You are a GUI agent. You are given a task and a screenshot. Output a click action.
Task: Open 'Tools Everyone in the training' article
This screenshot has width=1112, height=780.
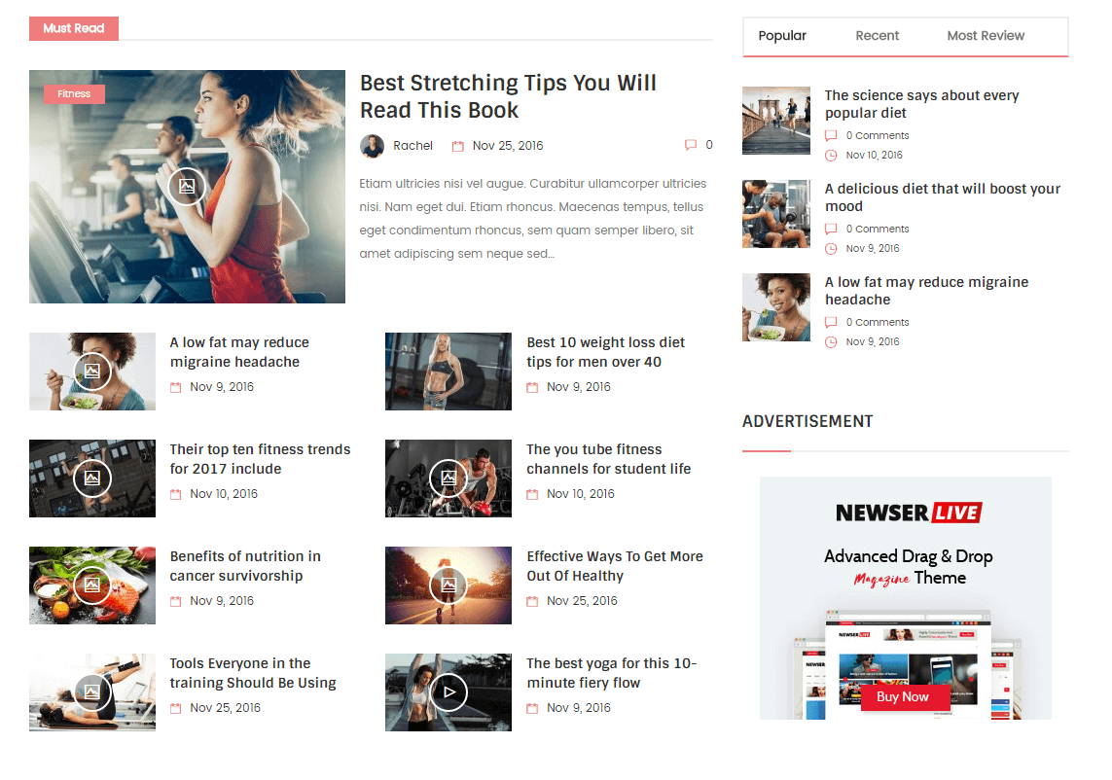(253, 673)
